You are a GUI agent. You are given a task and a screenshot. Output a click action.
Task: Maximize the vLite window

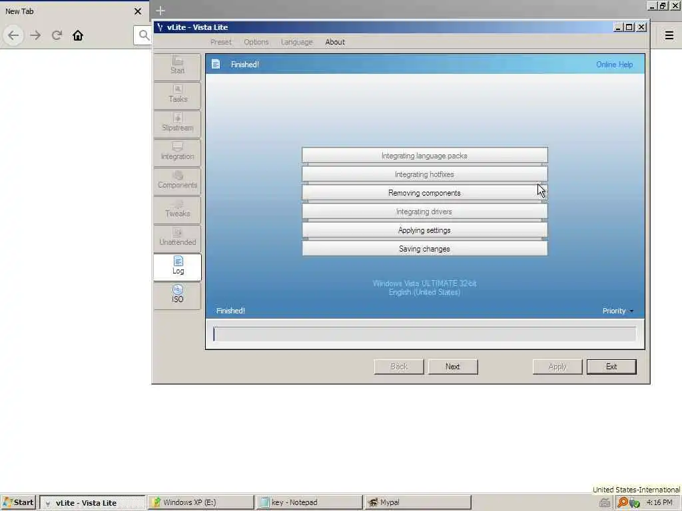tap(629, 27)
